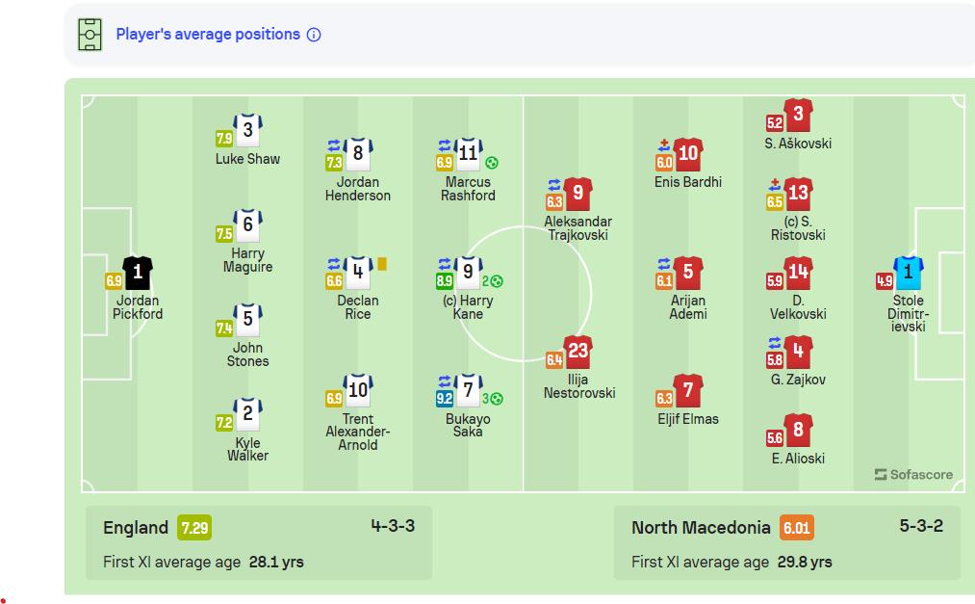Click the England team name
This screenshot has height=604, width=975.
[136, 528]
